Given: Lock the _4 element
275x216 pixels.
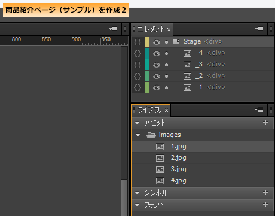Looking at the screenshot, I should coord(166,53).
